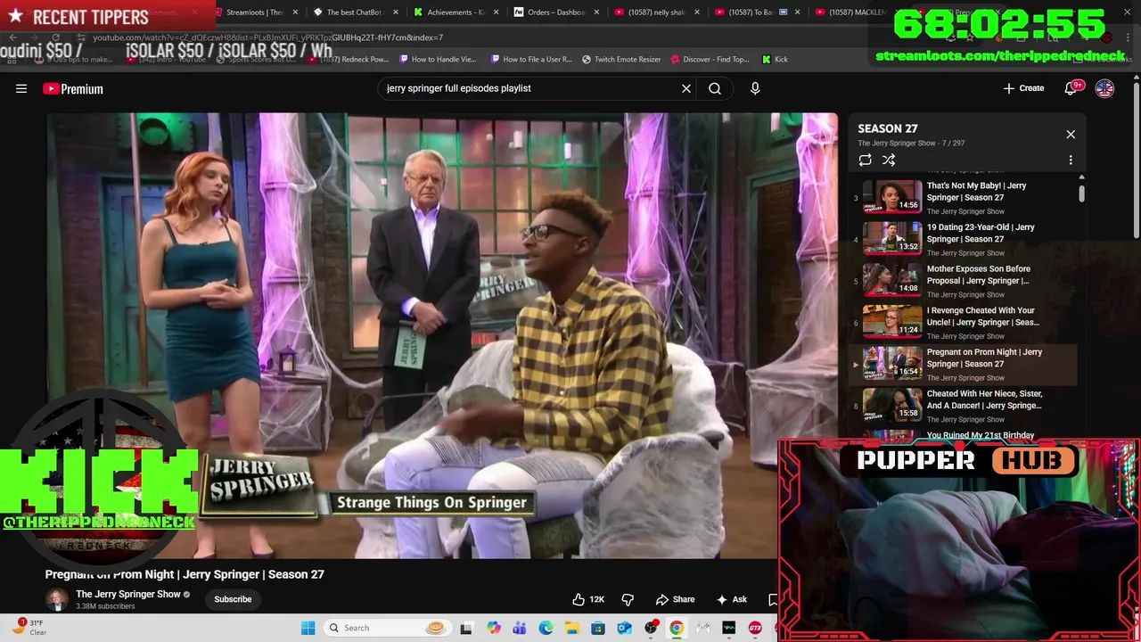Open the channel avatar below the video
Viewport: 1141px width, 642px height.
pos(57,599)
